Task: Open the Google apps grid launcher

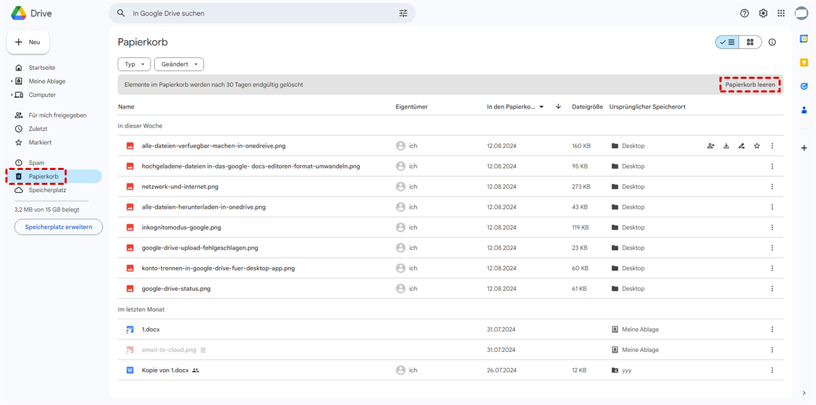Action: click(781, 14)
